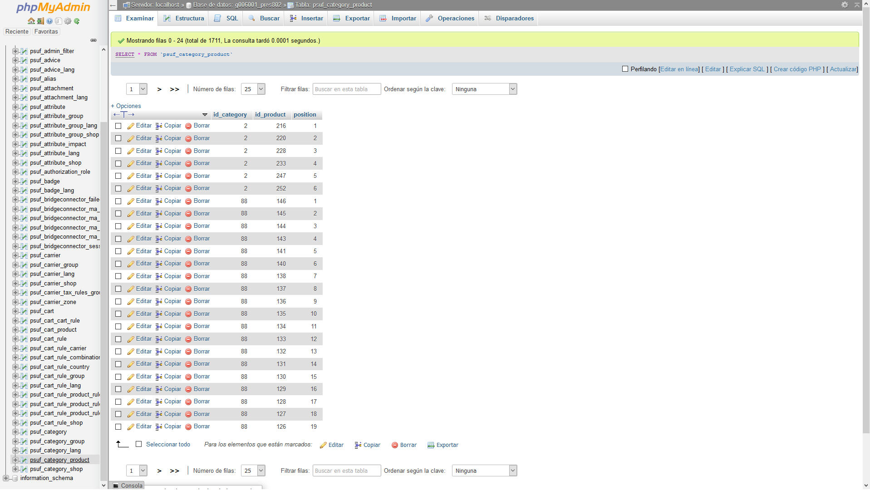
Task: Click bulk Borrar red icon below table
Action: tap(395, 445)
